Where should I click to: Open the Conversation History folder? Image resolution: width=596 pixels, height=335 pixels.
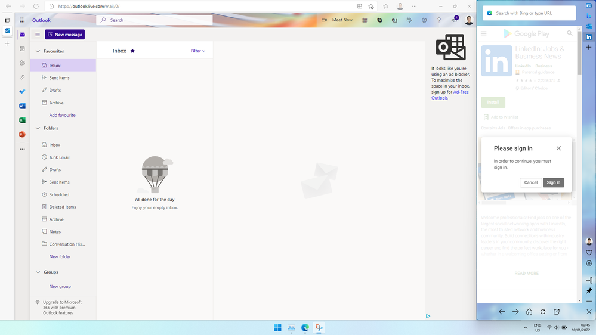[x=63, y=244]
